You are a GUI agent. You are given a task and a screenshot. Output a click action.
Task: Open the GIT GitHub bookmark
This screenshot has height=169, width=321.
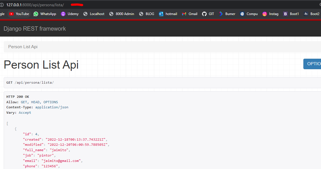208,14
